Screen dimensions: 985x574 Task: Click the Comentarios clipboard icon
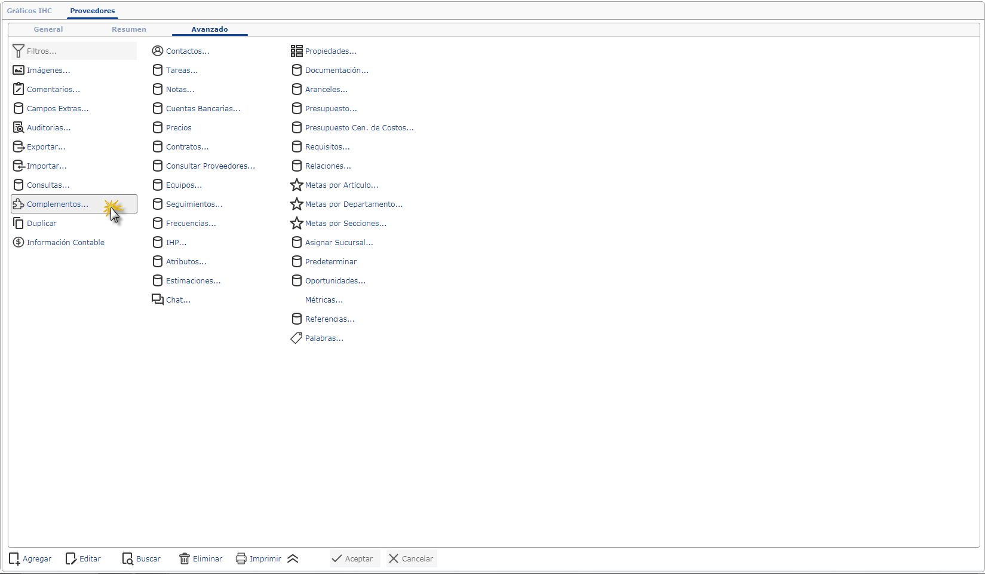pyautogui.click(x=19, y=89)
